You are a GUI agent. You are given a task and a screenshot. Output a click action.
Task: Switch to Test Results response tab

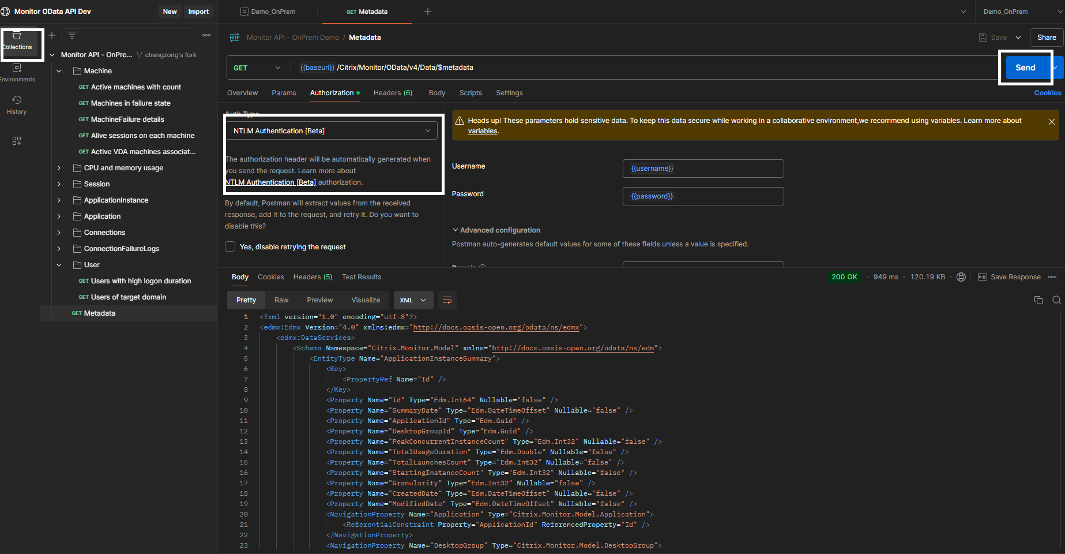[x=362, y=277]
